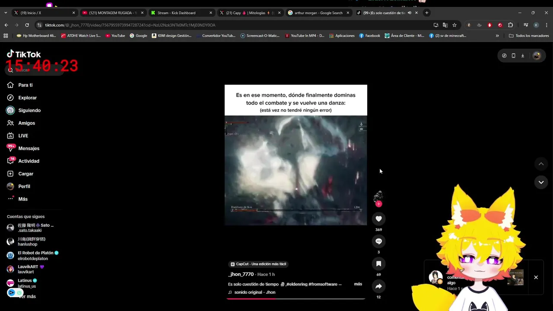Screen dimensions: 553x311
Task: Open the tab search dropdown arrow
Action: click(5, 13)
